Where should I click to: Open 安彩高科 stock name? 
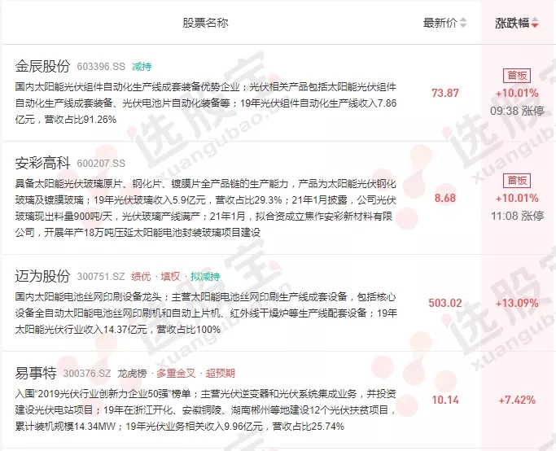coord(42,163)
